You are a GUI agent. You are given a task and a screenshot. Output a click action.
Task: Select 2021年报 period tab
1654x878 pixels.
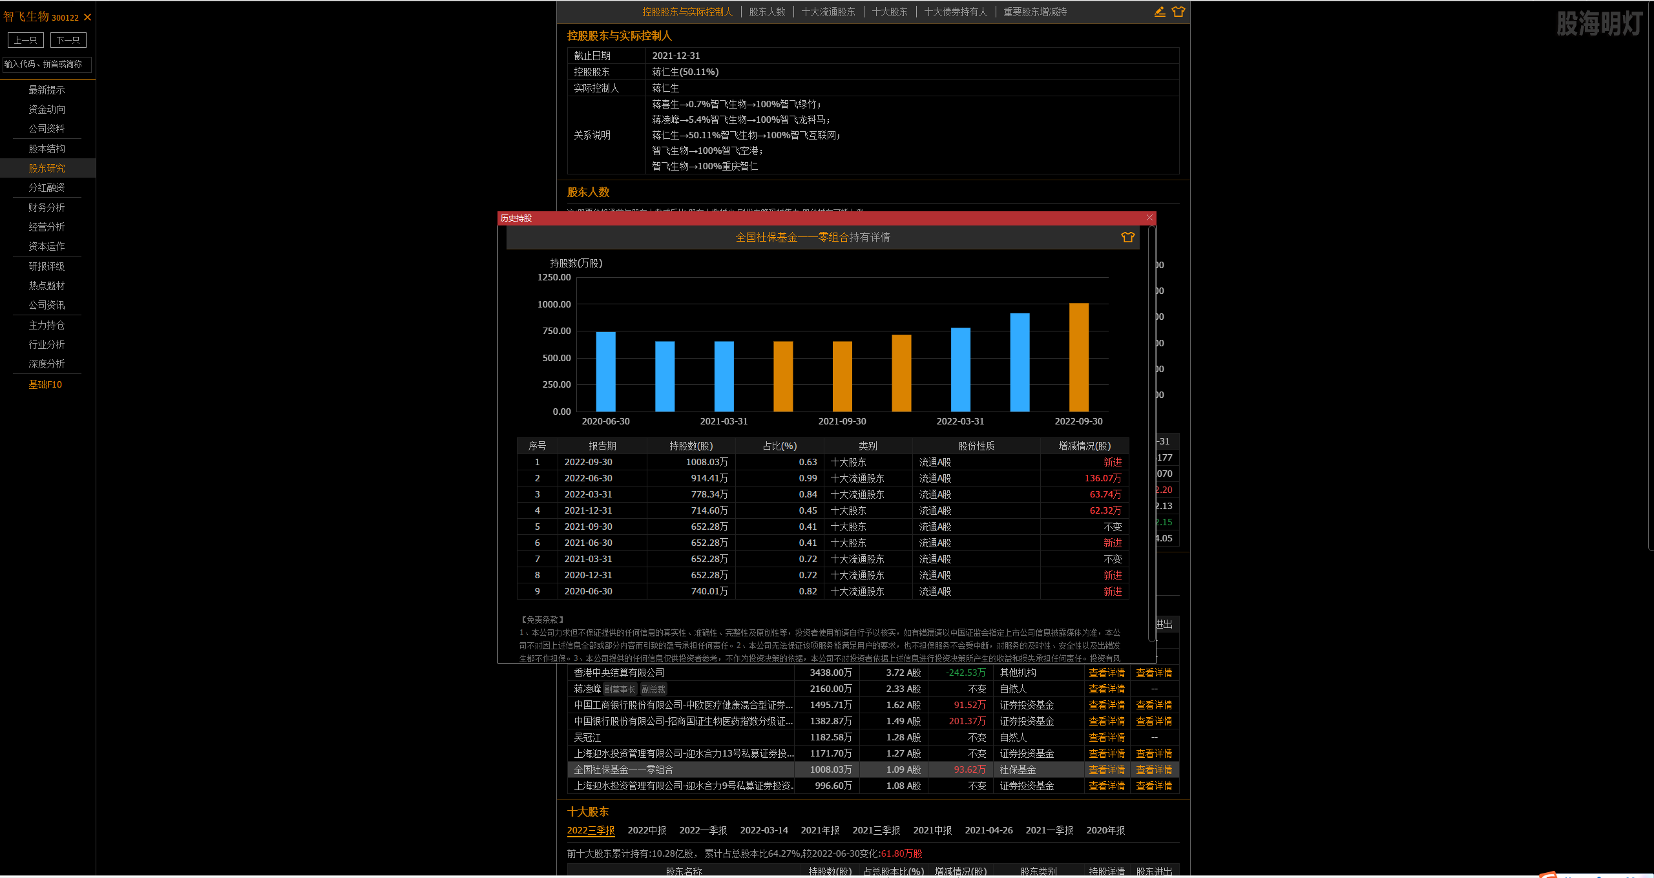point(820,830)
